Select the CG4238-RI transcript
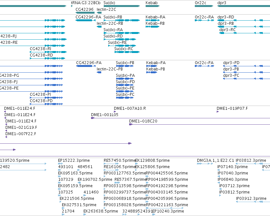Screen dimensions: 270x216 (48, 52)
